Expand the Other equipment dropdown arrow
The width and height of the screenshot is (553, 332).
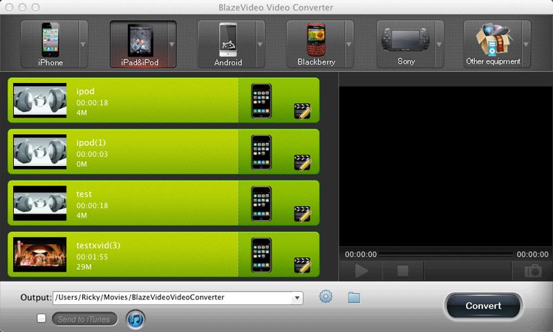526,44
